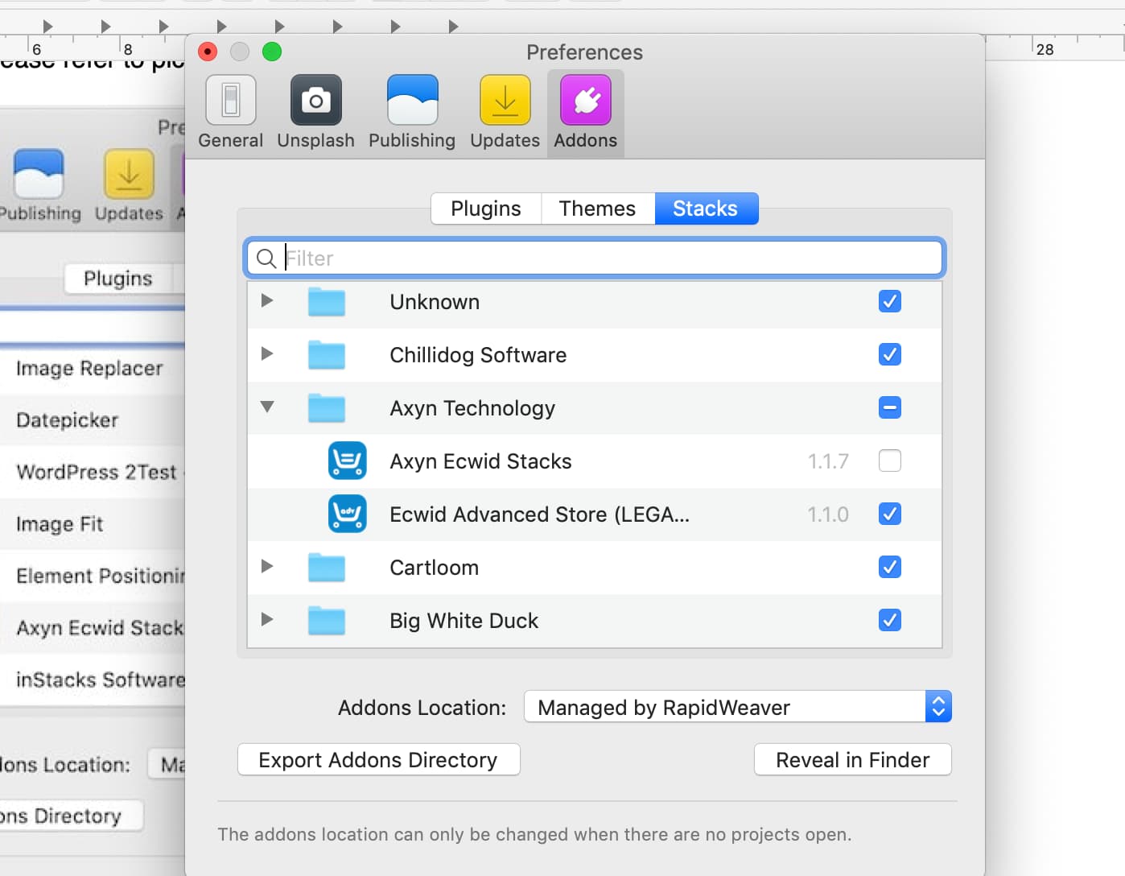Click Updates icon in background window
Image resolution: width=1125 pixels, height=876 pixels.
(x=129, y=174)
